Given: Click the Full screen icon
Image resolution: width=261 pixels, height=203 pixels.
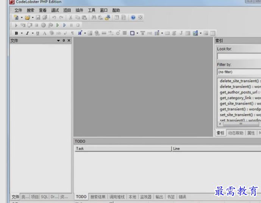Looking at the screenshot, I should pos(140,17).
